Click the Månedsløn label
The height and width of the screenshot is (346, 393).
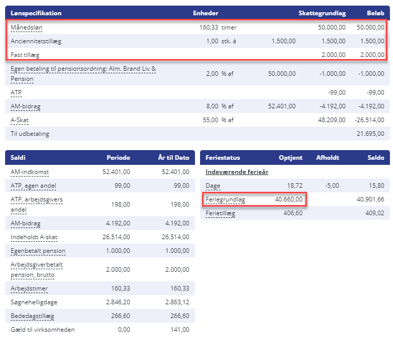(x=26, y=27)
